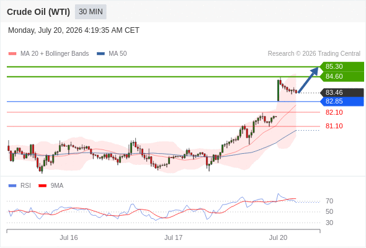This screenshot has height=248, width=366.
Task: Click the Crude Oil (WTI) title
Action: (x=38, y=12)
